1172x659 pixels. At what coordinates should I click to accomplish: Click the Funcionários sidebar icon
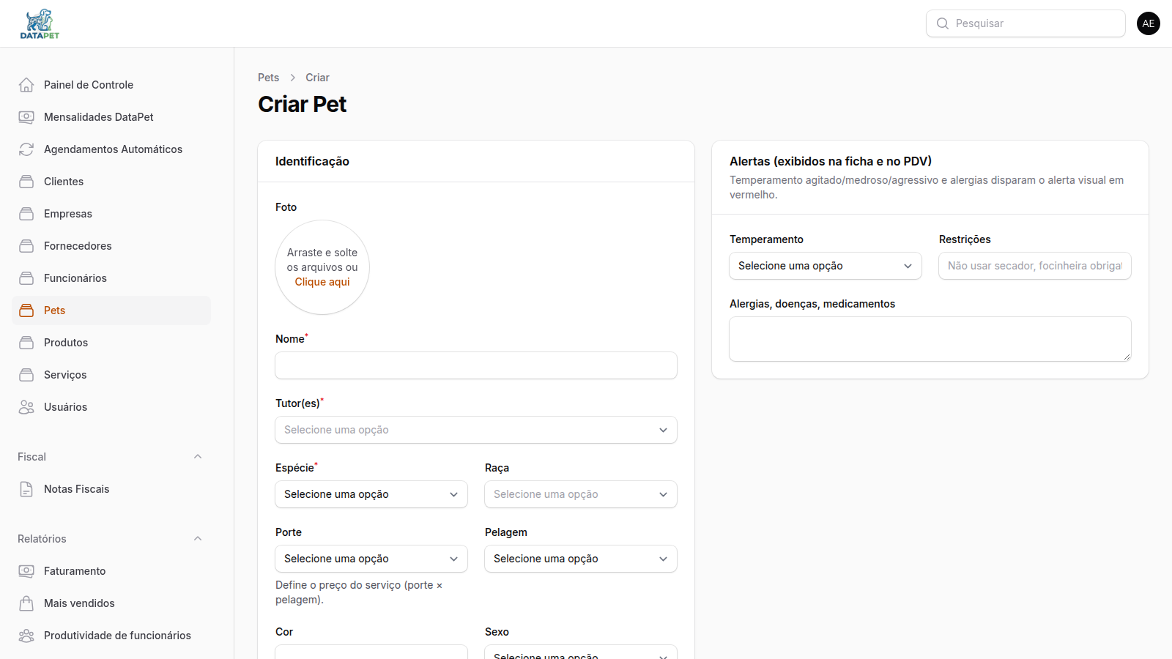26,278
